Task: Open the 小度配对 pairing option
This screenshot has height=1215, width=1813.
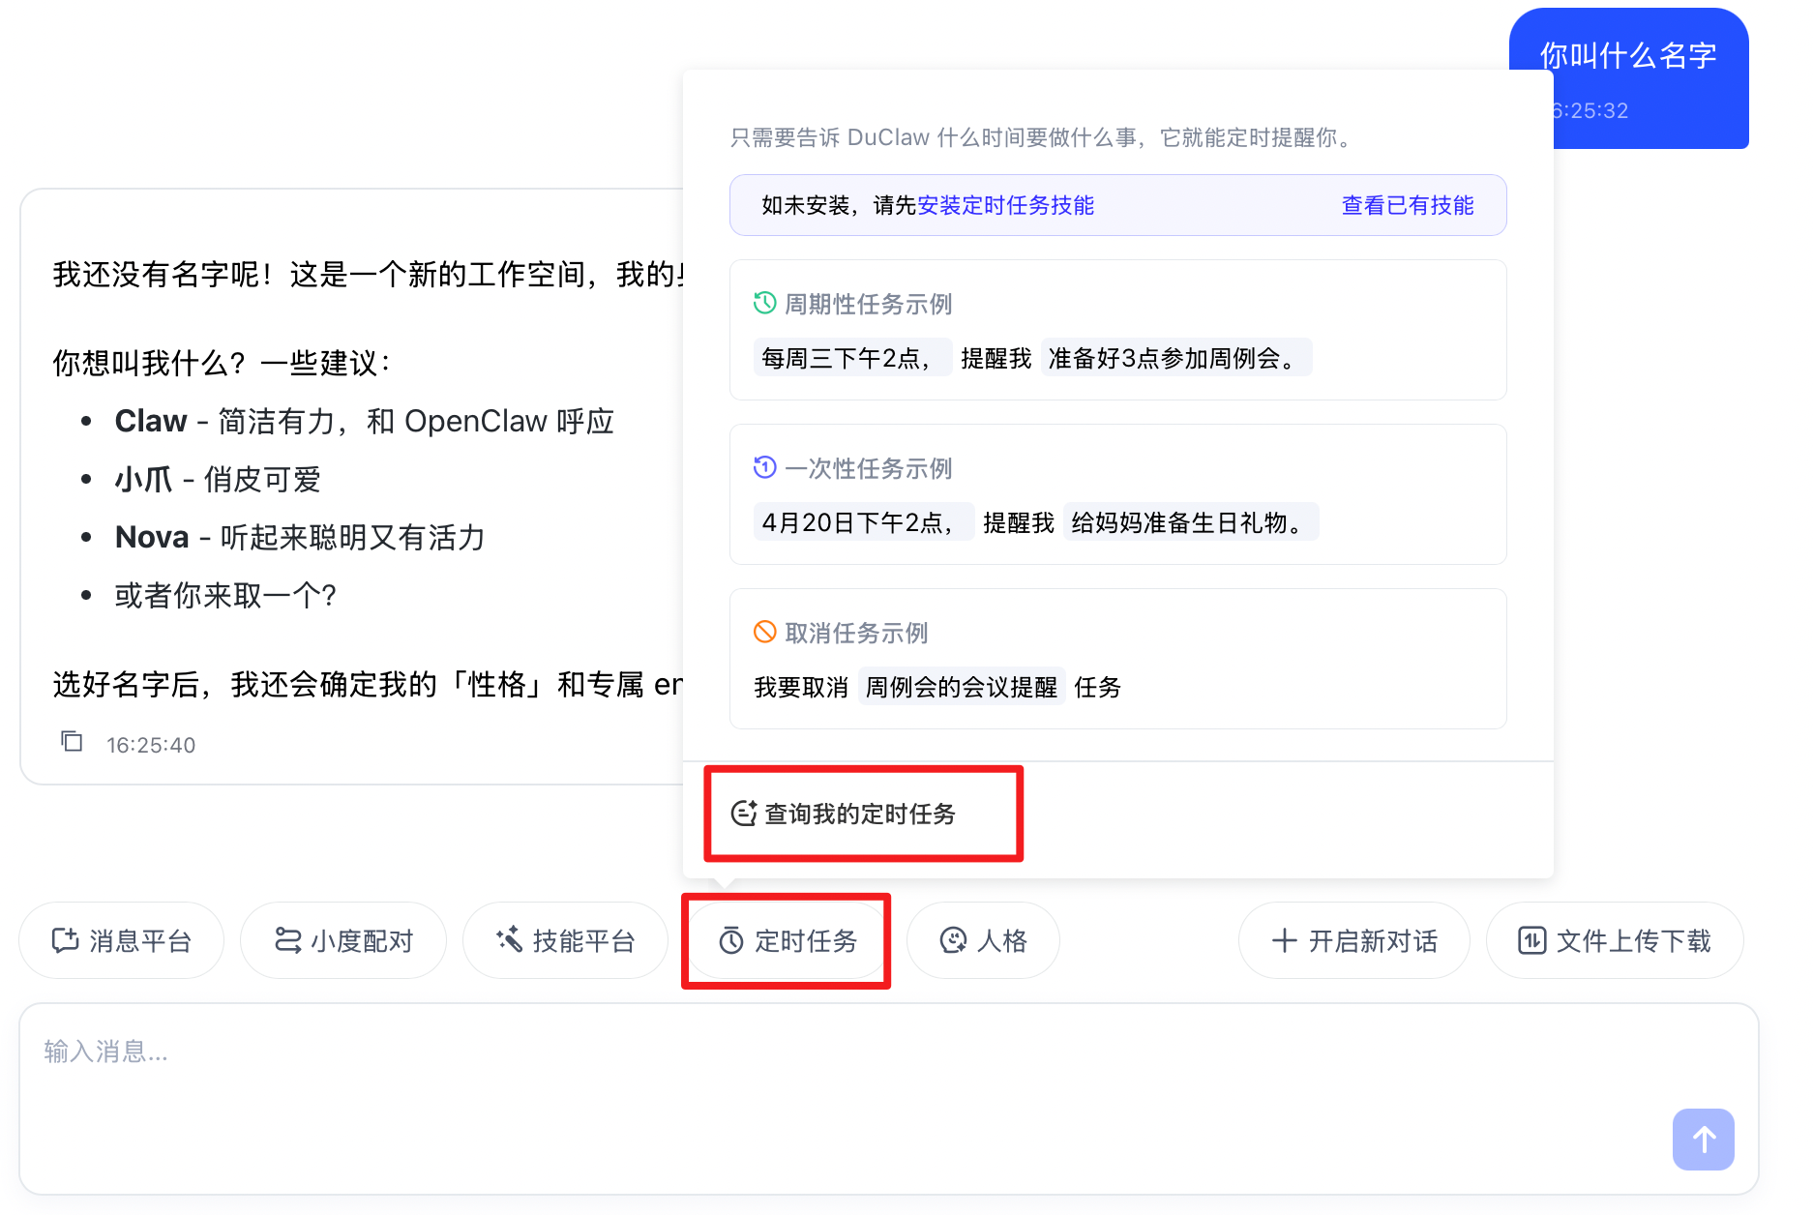Action: tap(343, 941)
